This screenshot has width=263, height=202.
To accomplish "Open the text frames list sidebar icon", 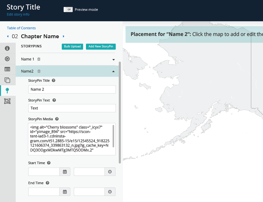I will coord(7,69).
